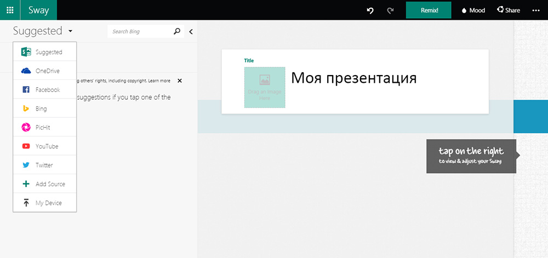This screenshot has height=258, width=548.
Task: Click the tap on the right tooltip
Action: coord(471,156)
